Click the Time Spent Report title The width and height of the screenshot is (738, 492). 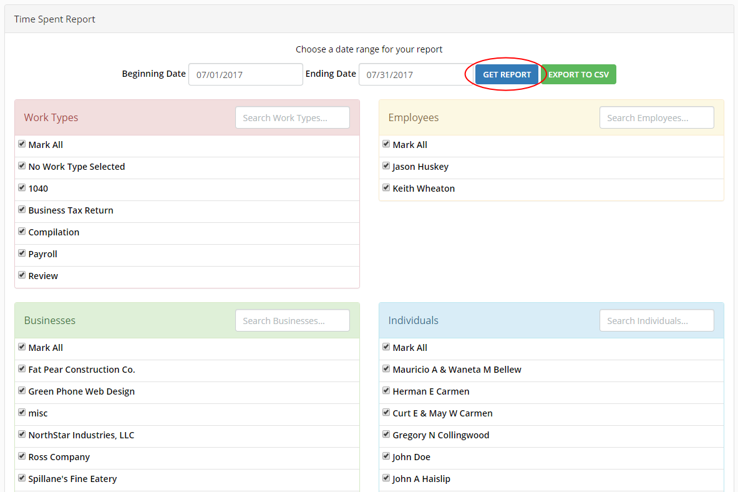pos(55,19)
